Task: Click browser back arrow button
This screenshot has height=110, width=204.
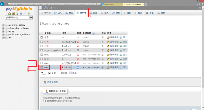Action: (x=2, y=4)
